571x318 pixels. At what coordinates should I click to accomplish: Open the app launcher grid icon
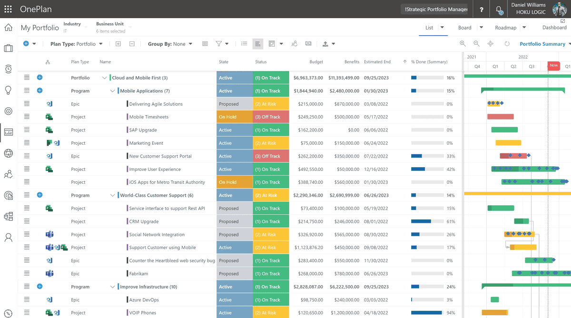[8, 9]
